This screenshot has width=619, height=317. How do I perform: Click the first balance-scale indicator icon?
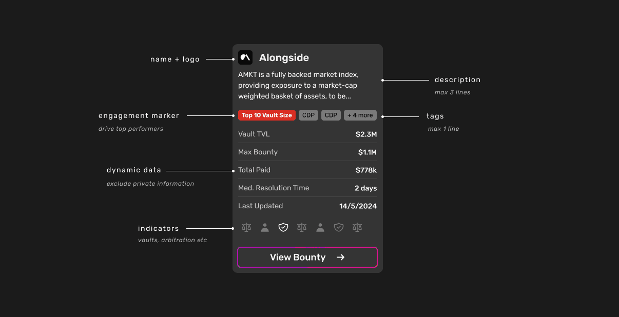(246, 227)
